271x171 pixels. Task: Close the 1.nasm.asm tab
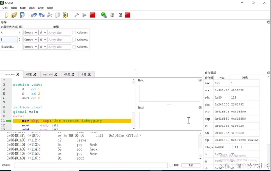click(x=17, y=74)
